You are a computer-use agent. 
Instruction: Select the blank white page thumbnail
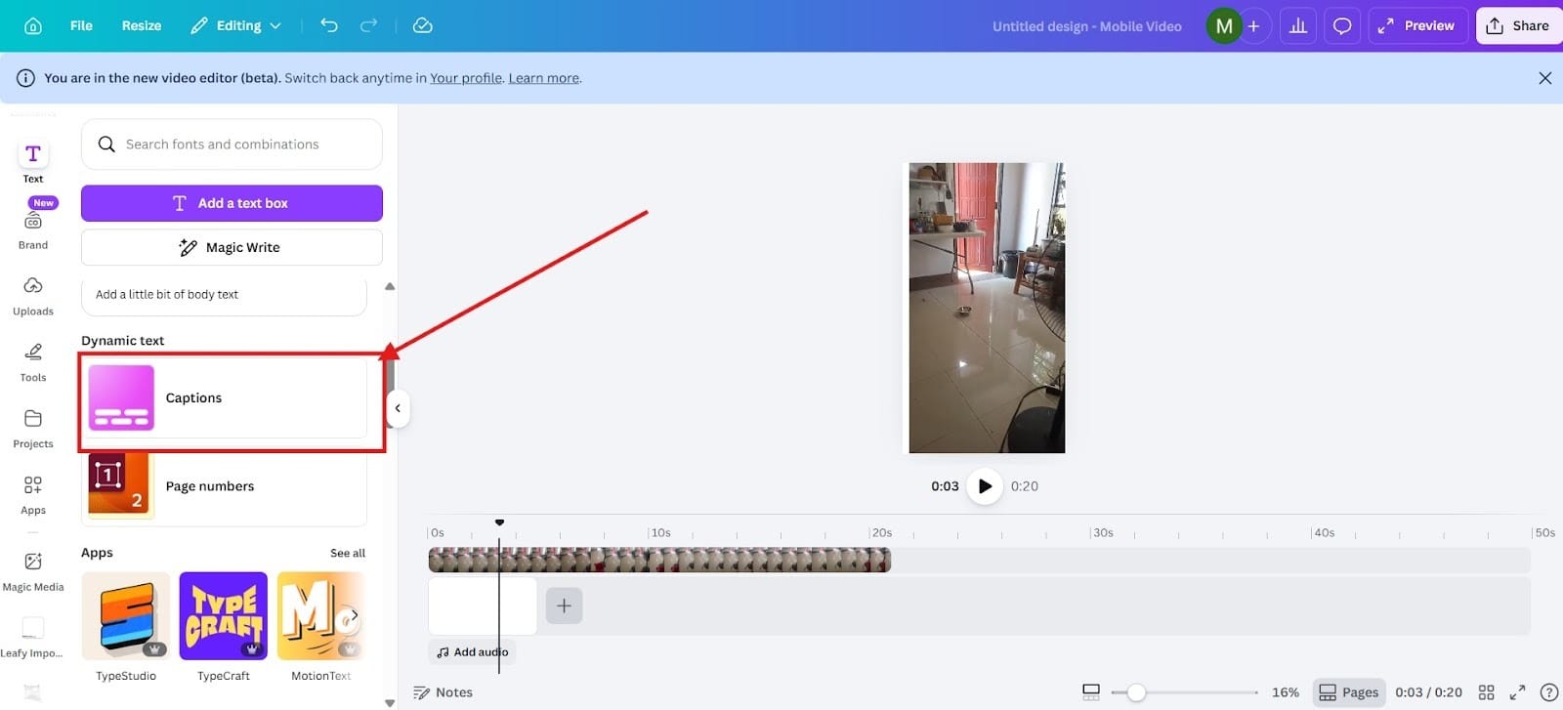[x=483, y=606]
